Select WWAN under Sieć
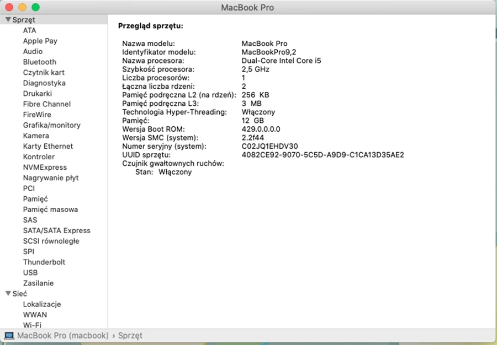The image size is (497, 345). [35, 315]
